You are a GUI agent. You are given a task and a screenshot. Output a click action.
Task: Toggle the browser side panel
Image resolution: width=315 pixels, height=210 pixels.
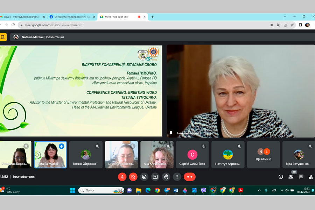[x=301, y=25]
